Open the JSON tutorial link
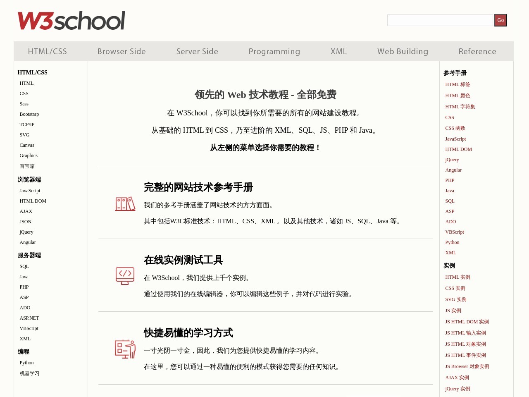529x397 pixels. 26,222
